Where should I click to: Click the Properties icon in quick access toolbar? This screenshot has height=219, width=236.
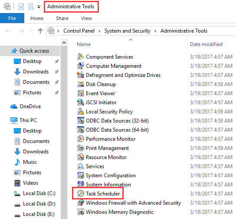click(x=21, y=7)
